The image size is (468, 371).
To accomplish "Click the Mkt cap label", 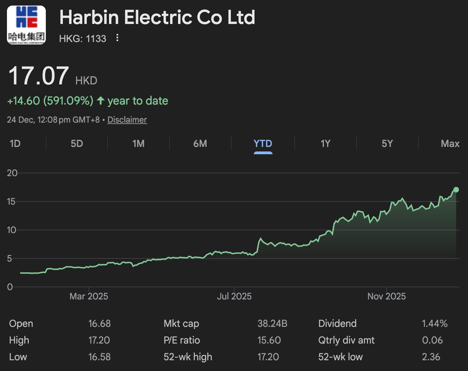I will tap(181, 323).
